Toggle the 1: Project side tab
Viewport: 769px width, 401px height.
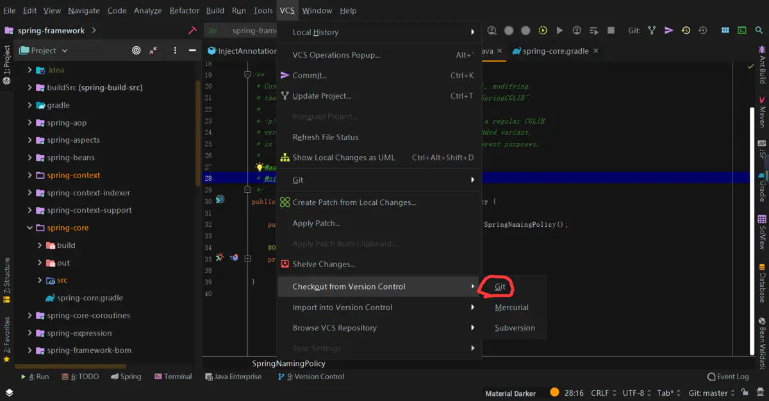6,66
